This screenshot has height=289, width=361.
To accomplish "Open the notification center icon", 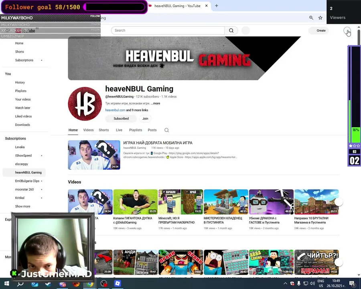I will (352, 283).
